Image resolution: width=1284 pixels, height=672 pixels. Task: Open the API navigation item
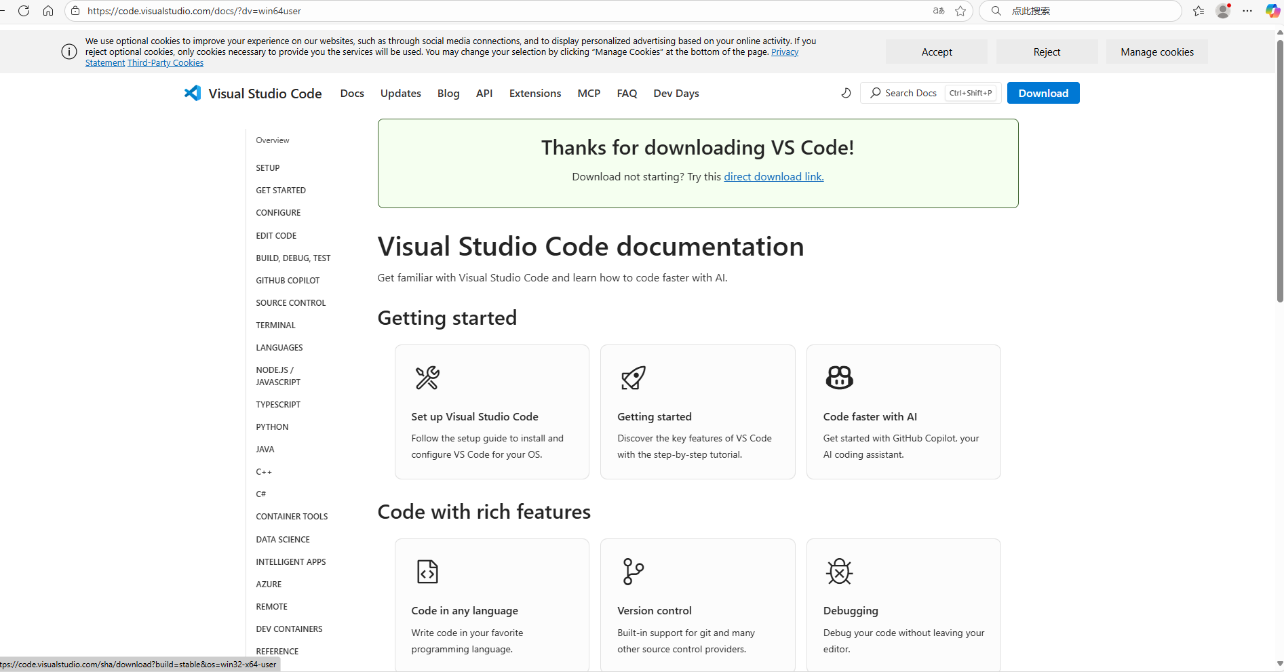[x=484, y=94]
